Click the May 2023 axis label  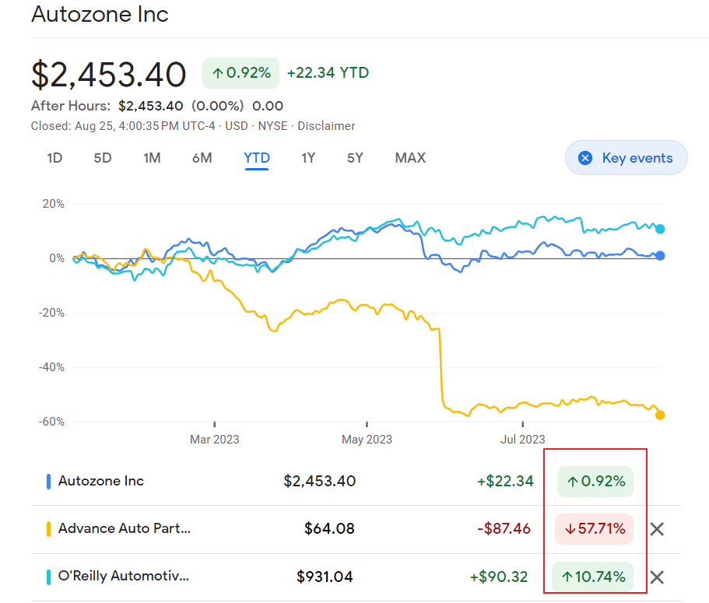click(x=367, y=440)
